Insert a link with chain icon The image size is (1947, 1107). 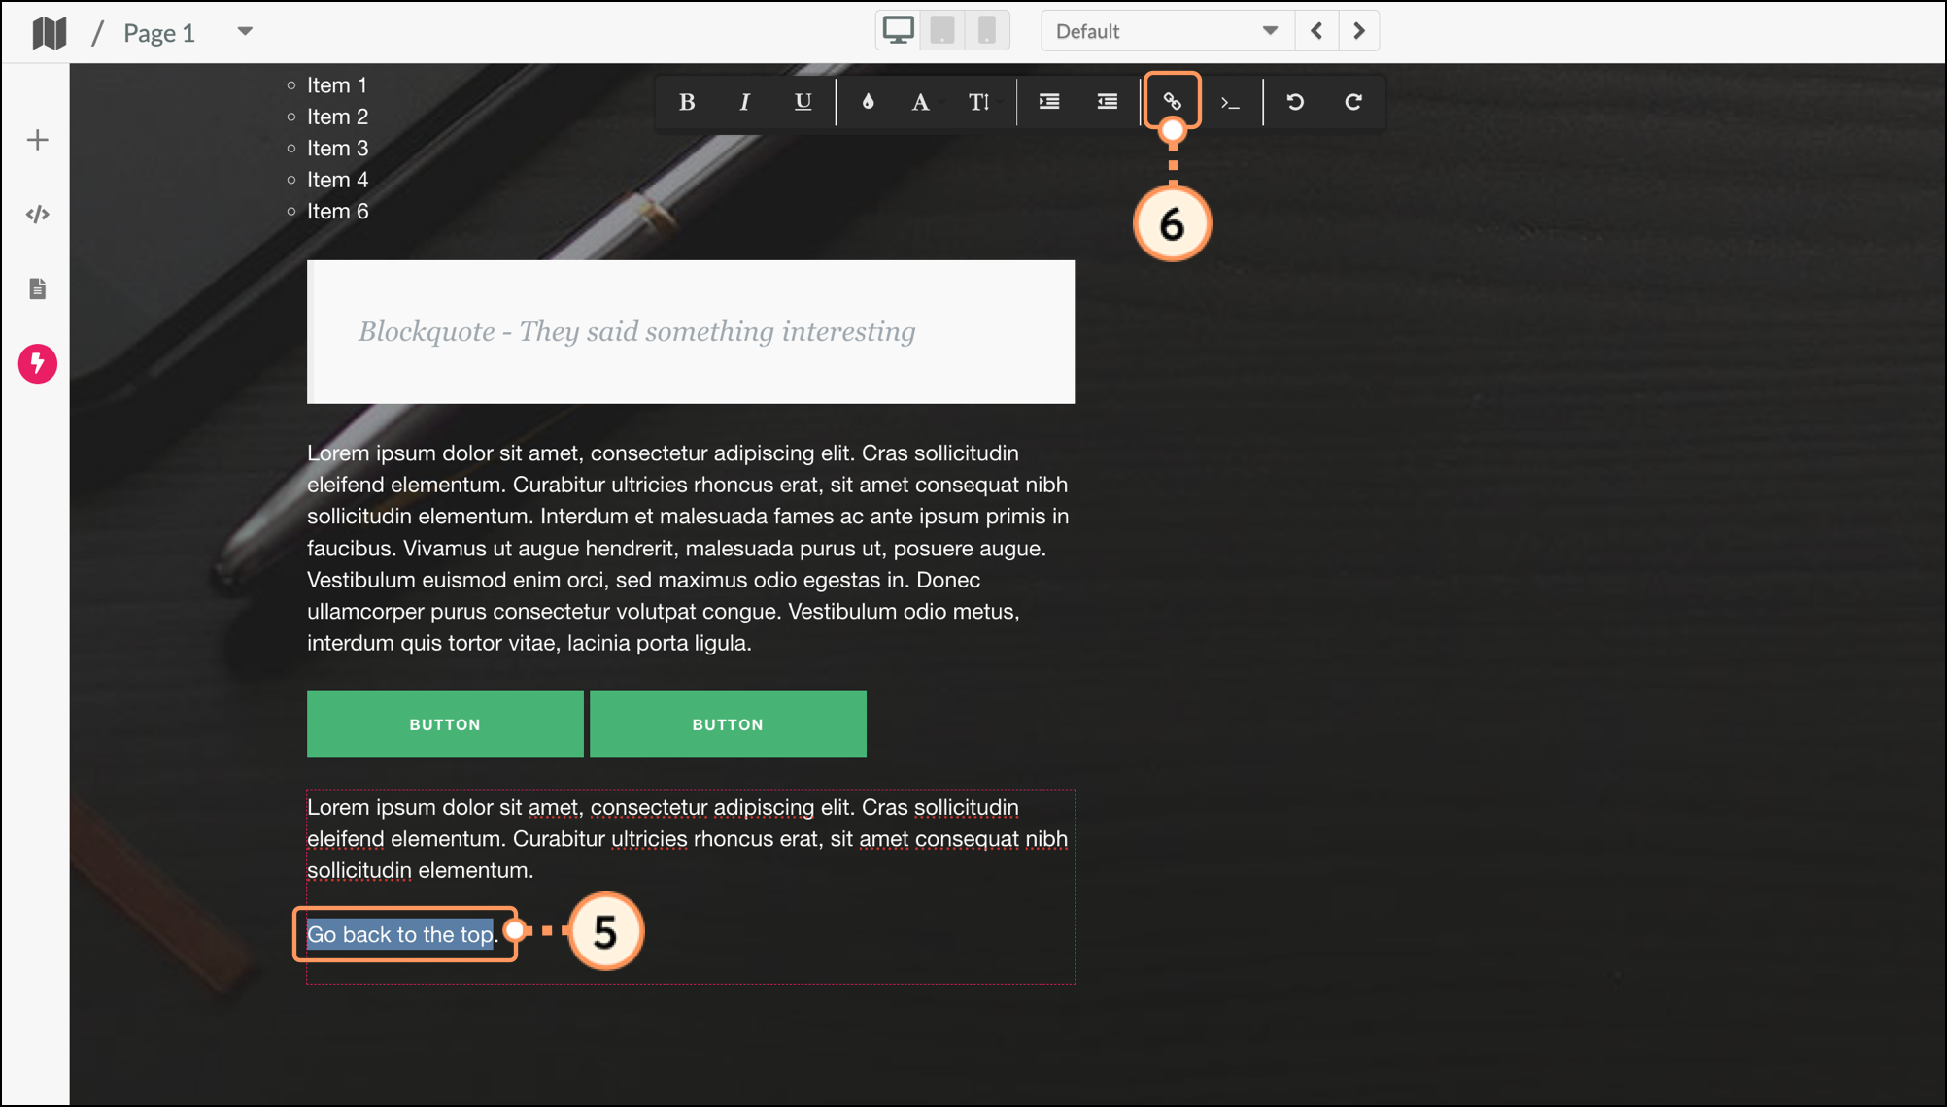(1173, 101)
